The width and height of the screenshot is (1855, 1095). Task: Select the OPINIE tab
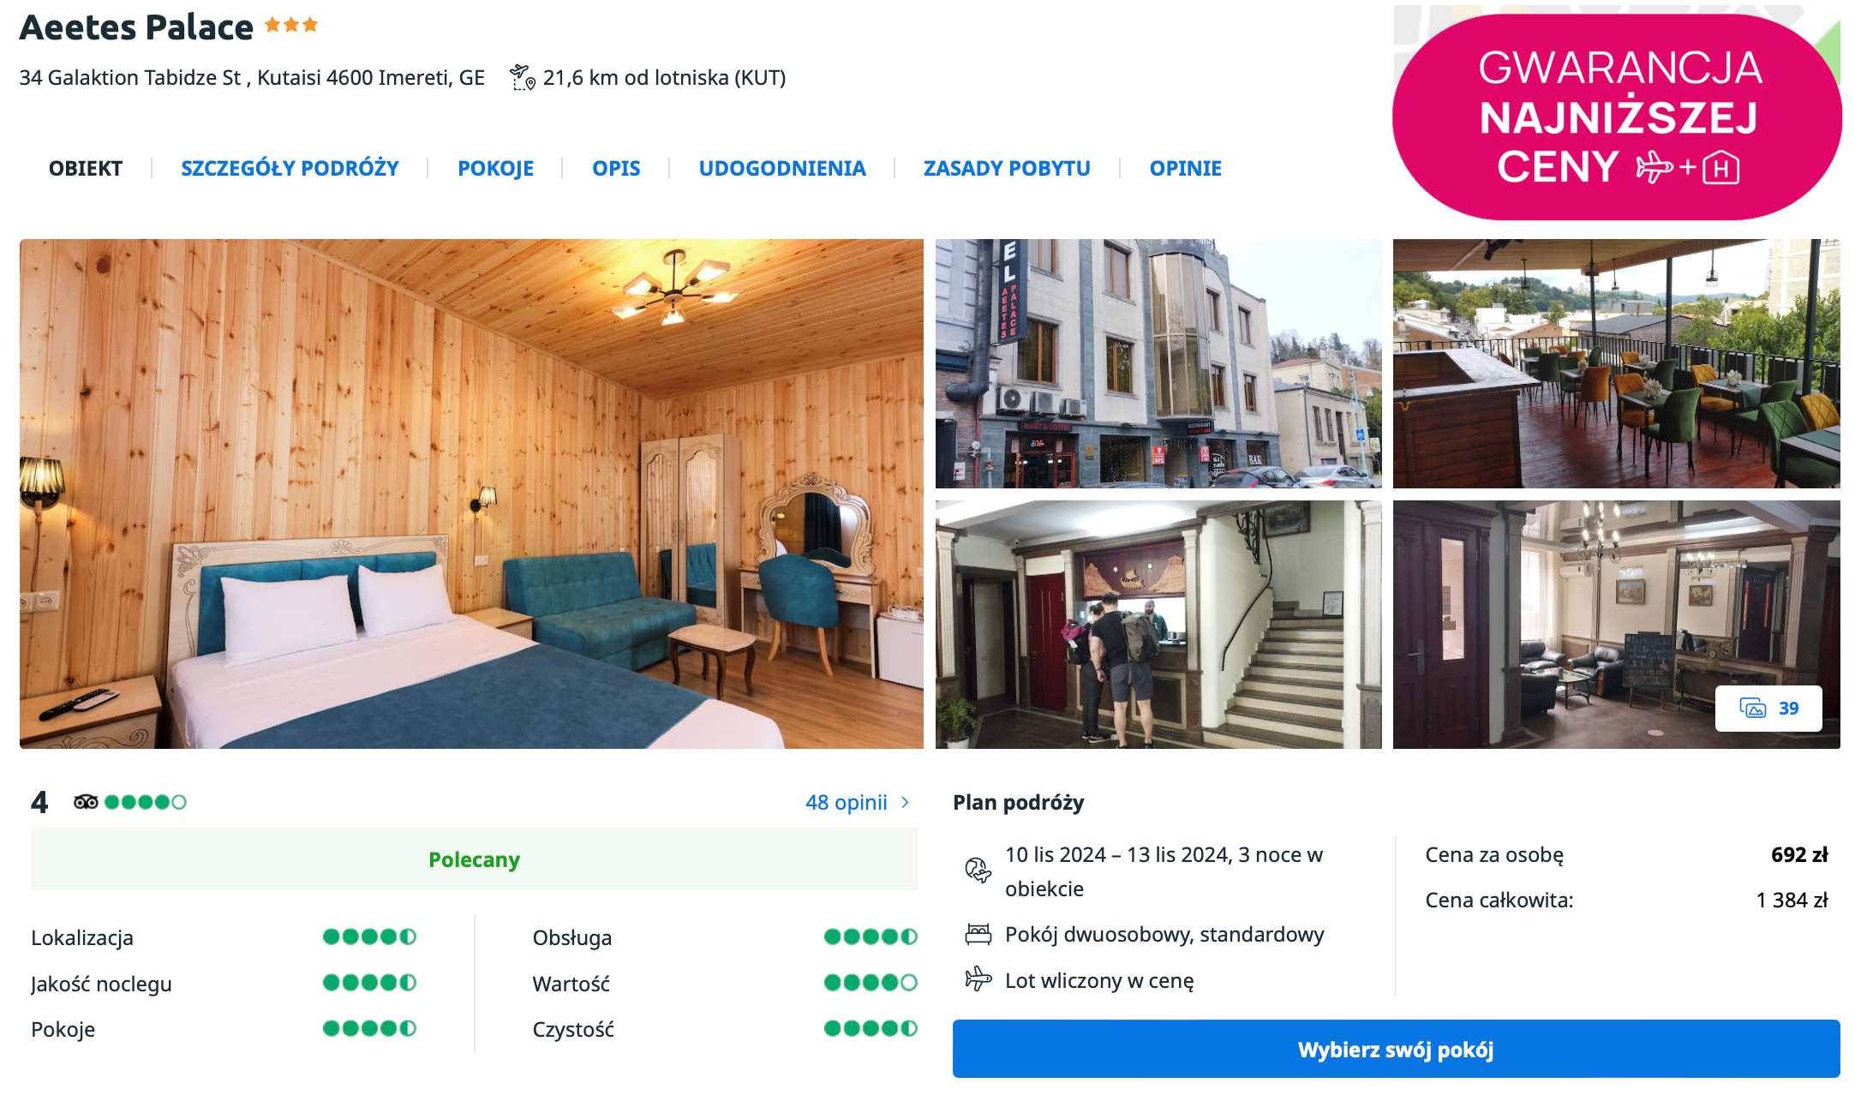click(x=1185, y=169)
